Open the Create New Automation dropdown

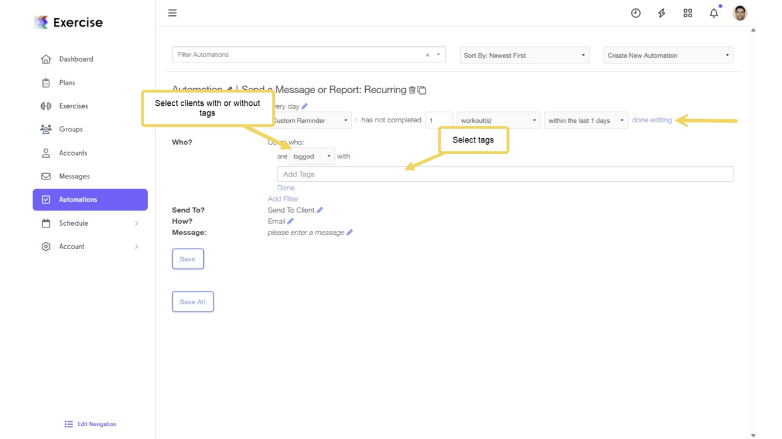pos(668,55)
